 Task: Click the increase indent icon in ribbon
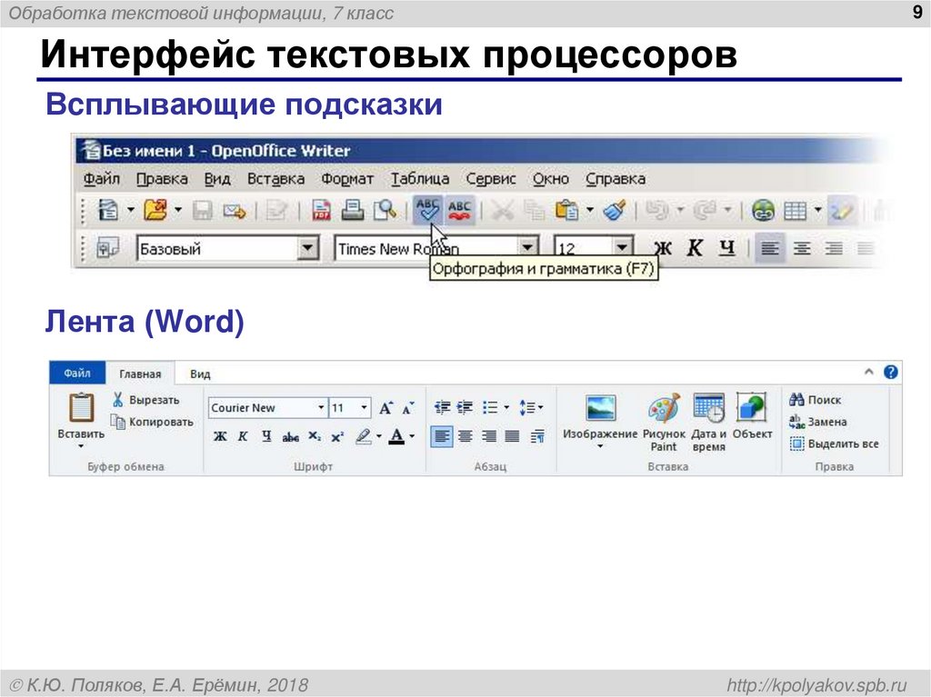point(465,407)
